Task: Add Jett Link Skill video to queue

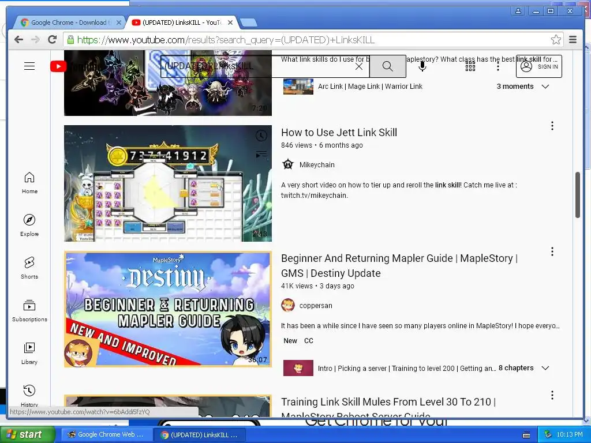Action: click(x=261, y=154)
